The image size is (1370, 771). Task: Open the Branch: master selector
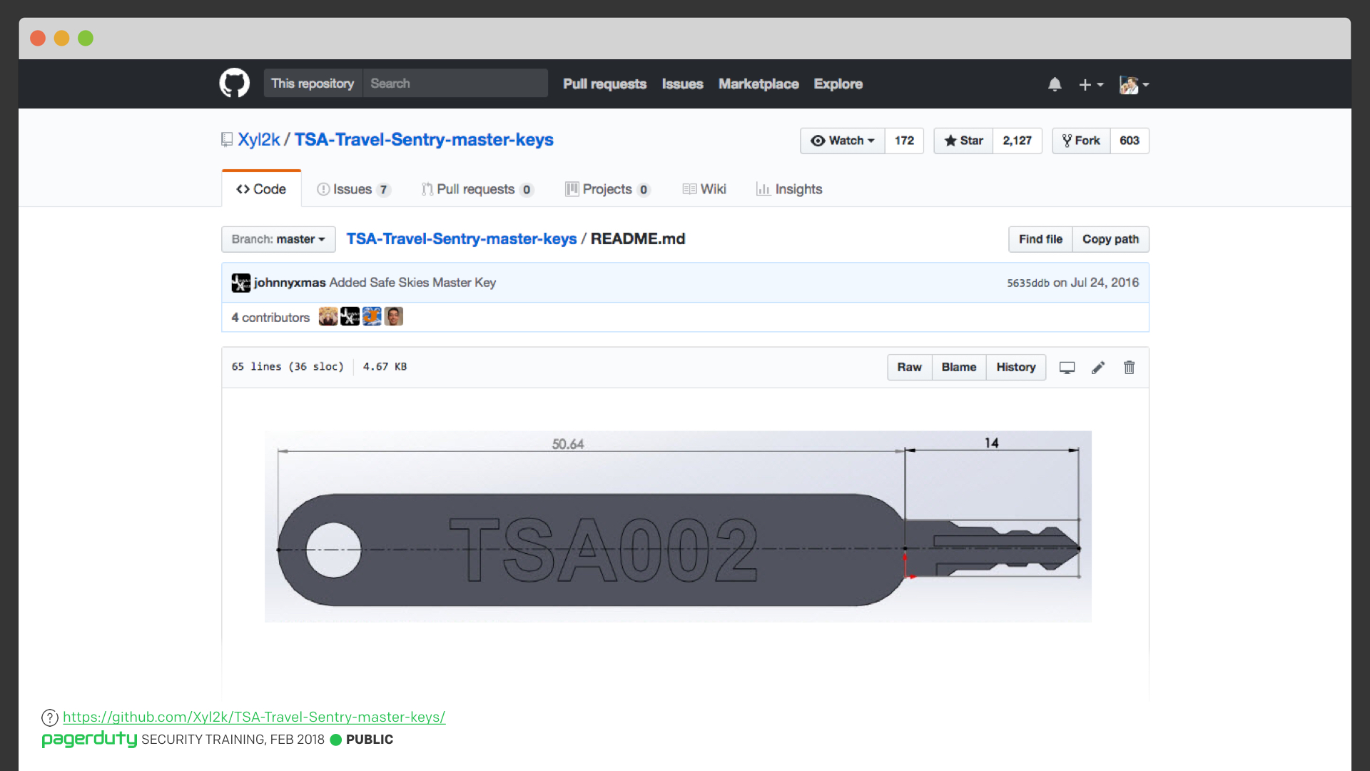[278, 239]
